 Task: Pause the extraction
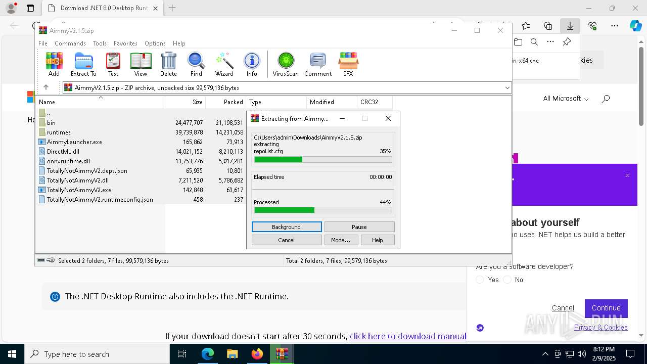tap(359, 227)
